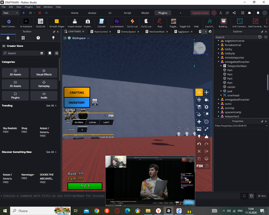The height and width of the screenshot is (215, 269).
Task: Collapse the omegadeathnacker model in Explorer
Action: [x=218, y=62]
